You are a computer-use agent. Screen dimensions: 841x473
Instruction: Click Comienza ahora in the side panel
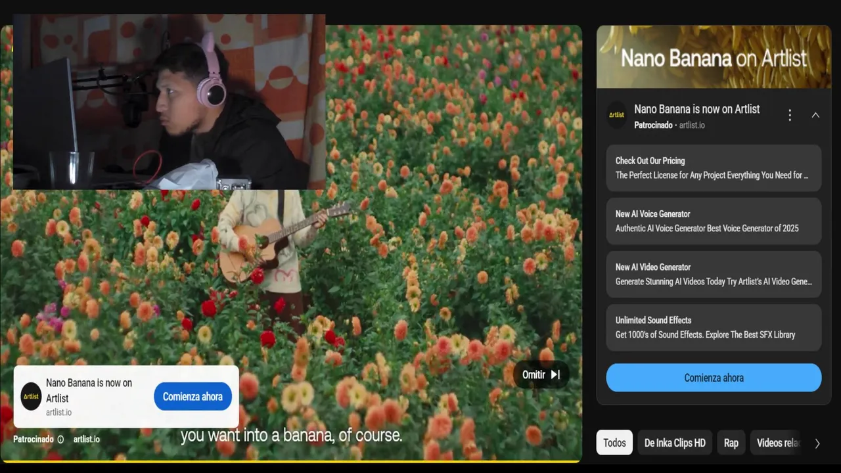tap(714, 378)
